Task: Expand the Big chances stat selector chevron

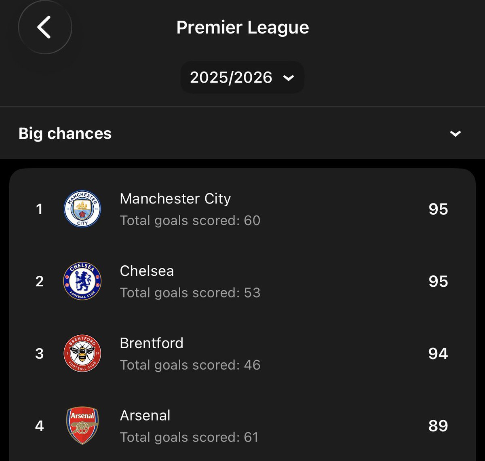Action: point(455,133)
